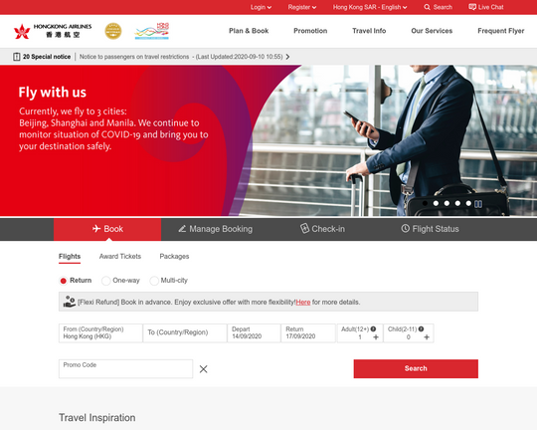Pause the hero carousel slideshow

pyautogui.click(x=478, y=204)
